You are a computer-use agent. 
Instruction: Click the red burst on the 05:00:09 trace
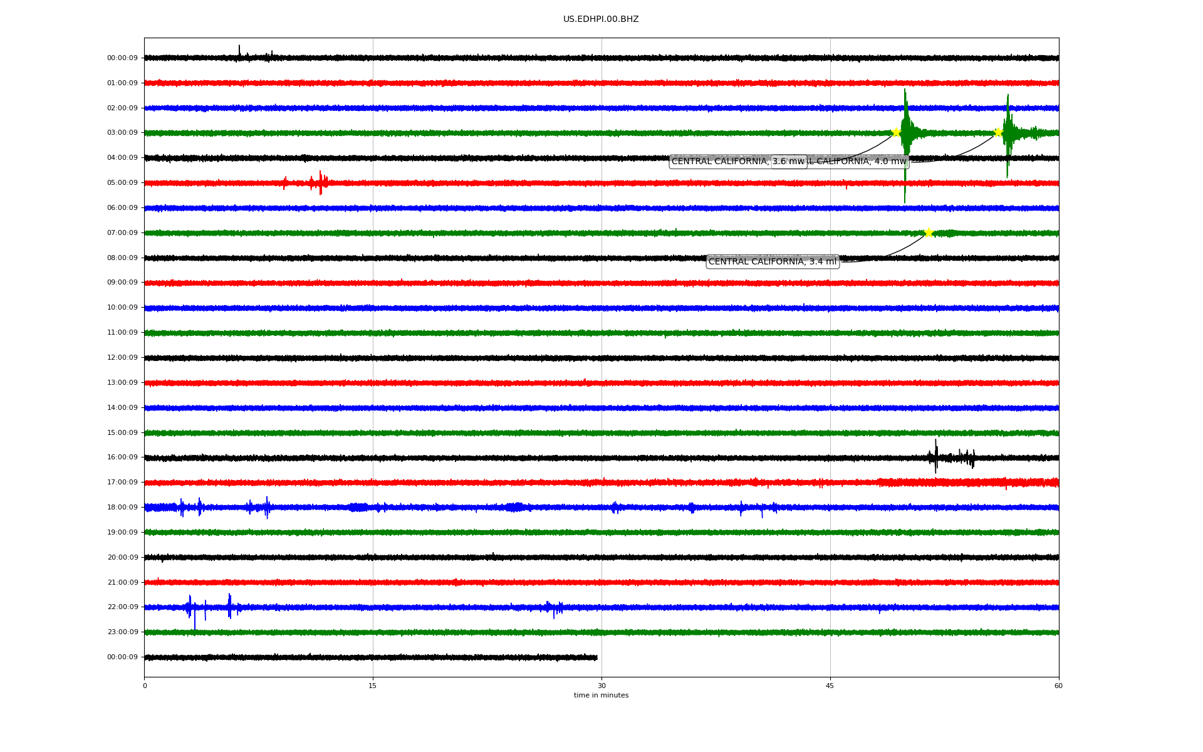click(x=320, y=183)
